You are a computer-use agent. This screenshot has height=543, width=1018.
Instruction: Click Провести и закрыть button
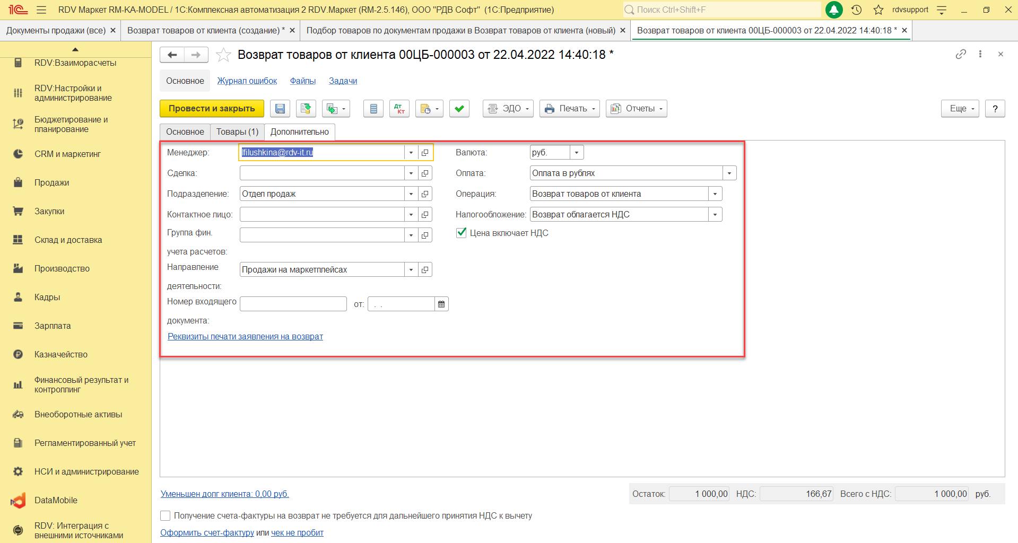(212, 109)
